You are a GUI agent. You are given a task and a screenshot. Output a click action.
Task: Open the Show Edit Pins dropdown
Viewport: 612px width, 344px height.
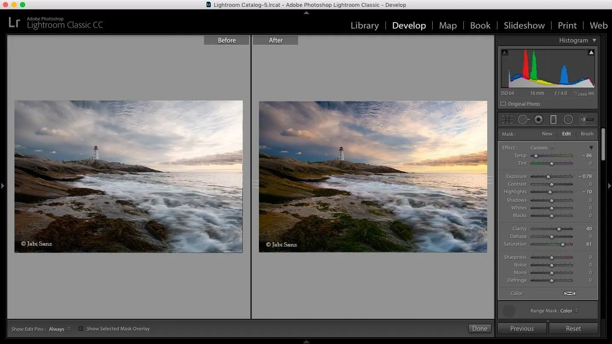click(59, 329)
